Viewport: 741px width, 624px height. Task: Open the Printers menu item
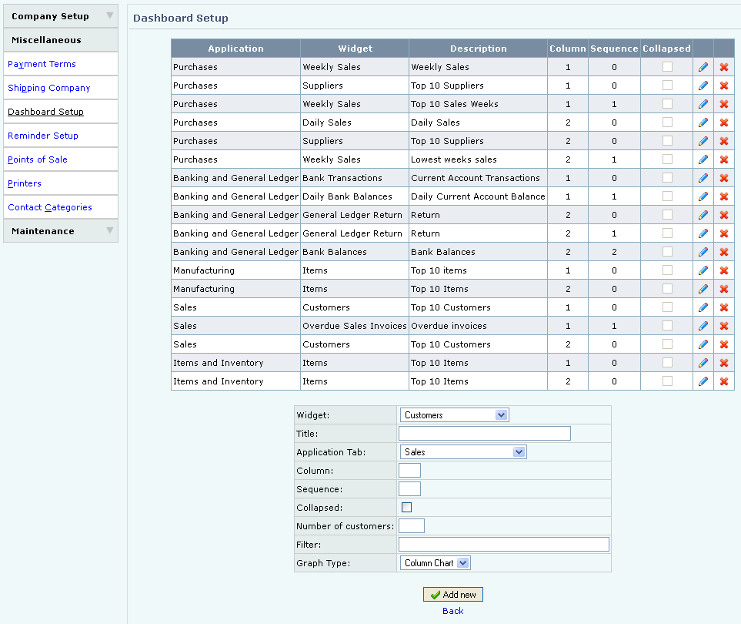24,183
